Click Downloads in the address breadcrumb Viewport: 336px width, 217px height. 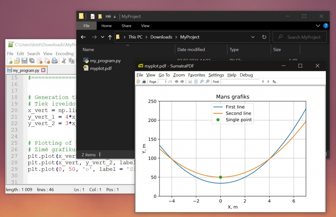[x=161, y=37]
